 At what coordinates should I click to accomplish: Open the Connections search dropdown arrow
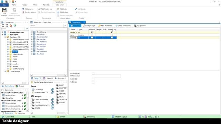(27, 29)
